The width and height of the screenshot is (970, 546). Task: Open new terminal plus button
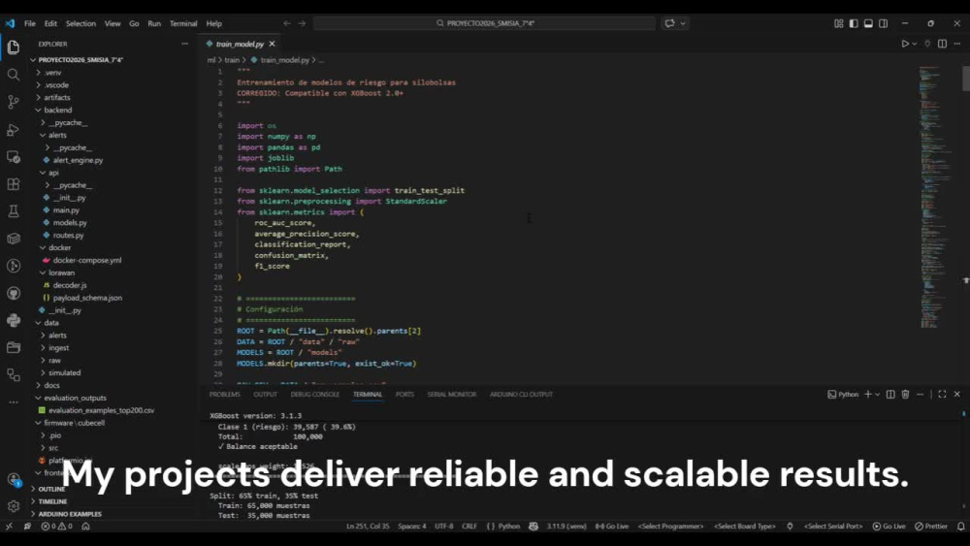[x=868, y=395]
